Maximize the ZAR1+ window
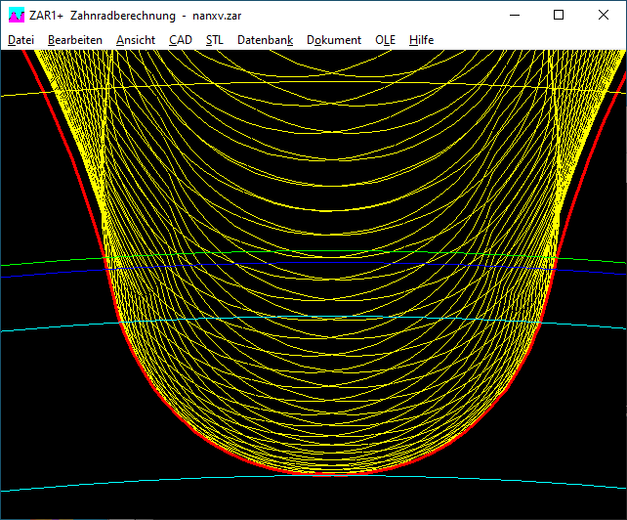 559,15
